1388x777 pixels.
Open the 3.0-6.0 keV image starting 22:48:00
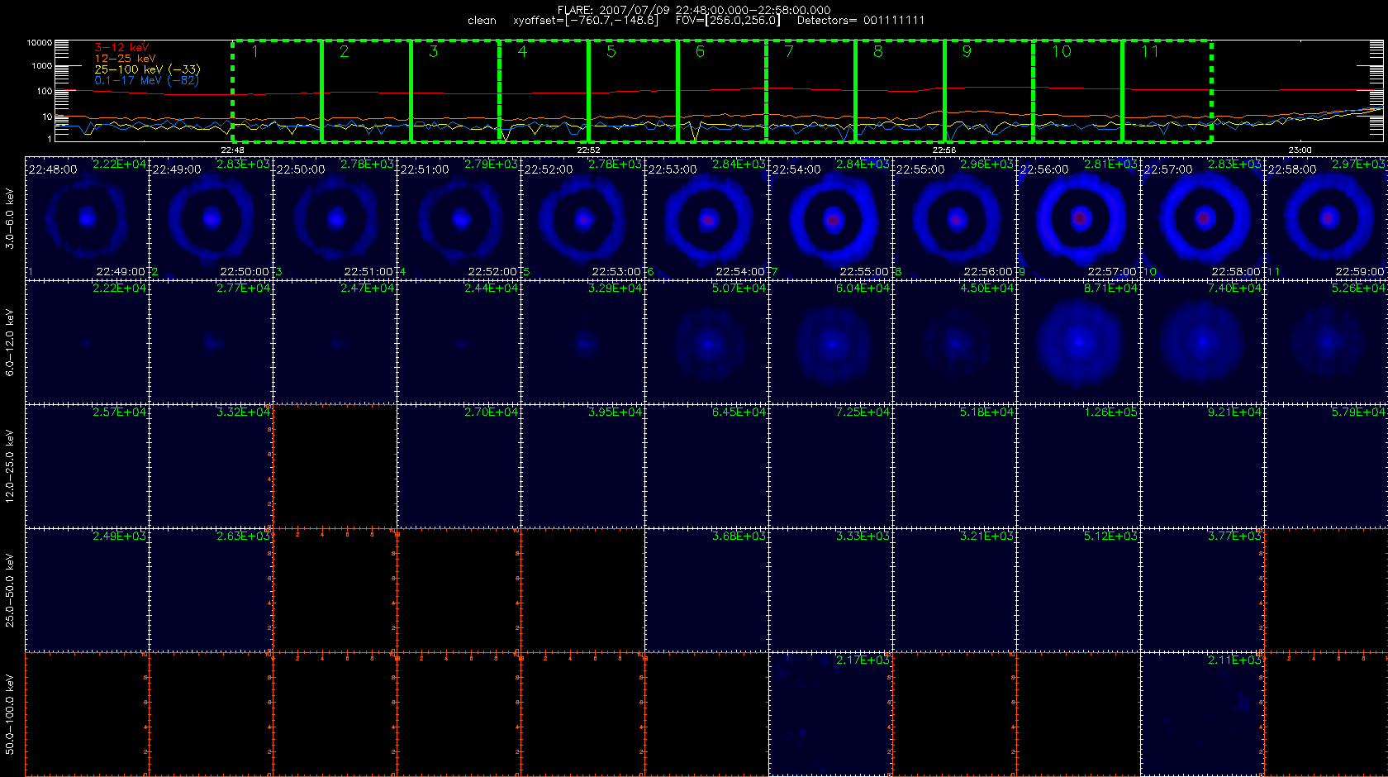tap(87, 218)
